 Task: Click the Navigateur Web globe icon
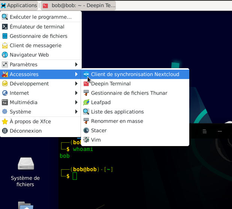5,55
